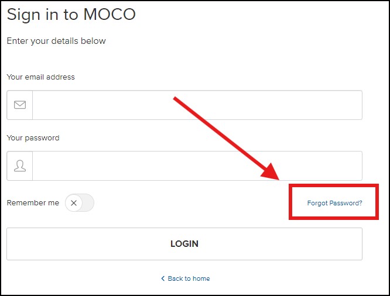Focus the password input field

click(x=197, y=166)
